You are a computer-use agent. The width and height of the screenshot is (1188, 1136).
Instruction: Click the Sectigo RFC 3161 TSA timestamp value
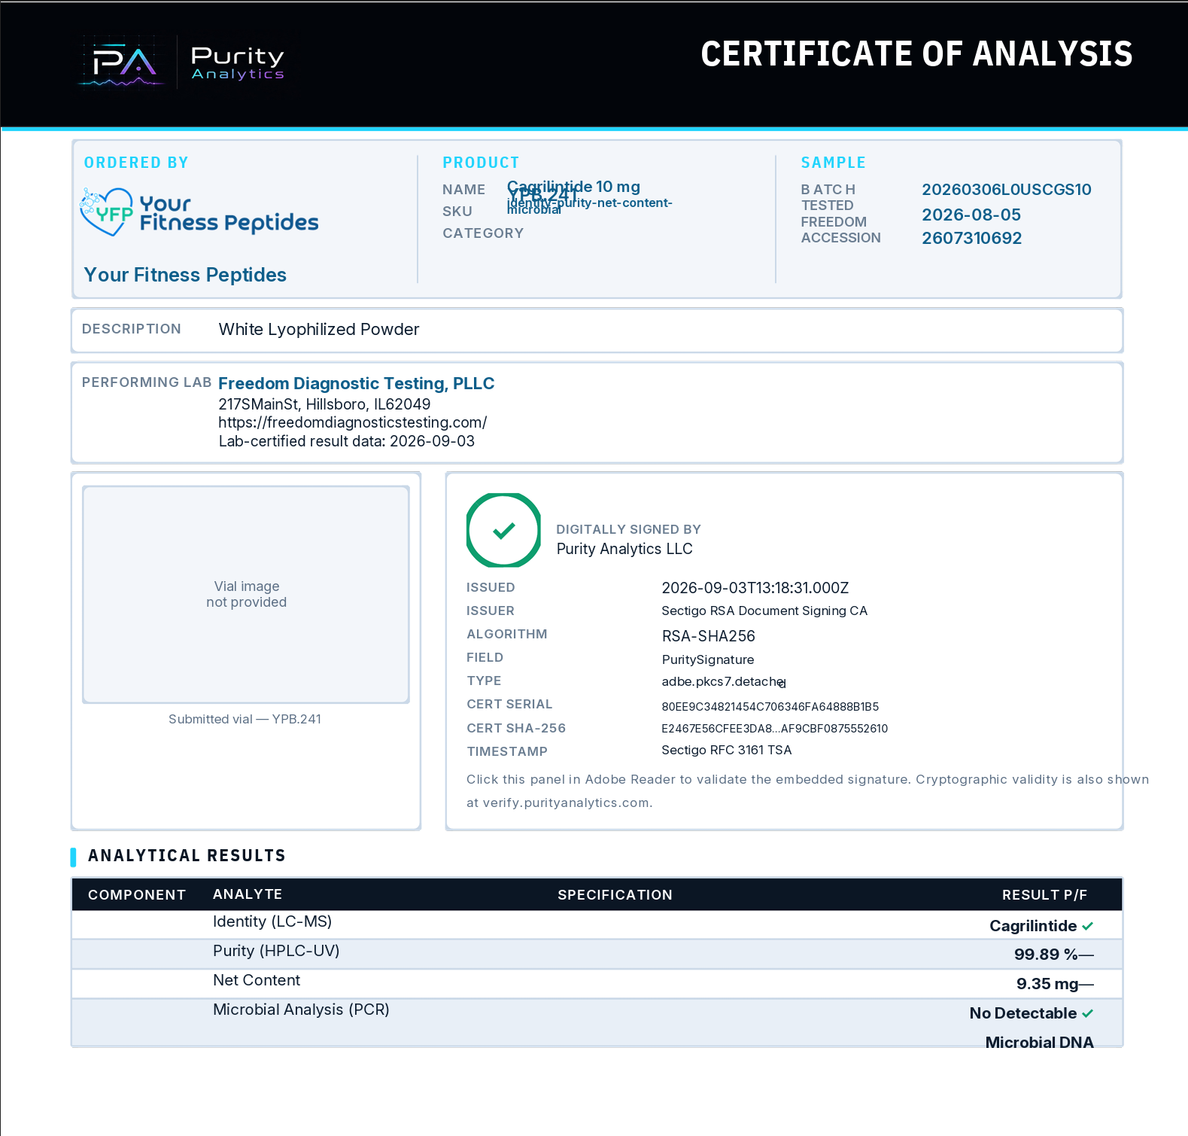727,750
